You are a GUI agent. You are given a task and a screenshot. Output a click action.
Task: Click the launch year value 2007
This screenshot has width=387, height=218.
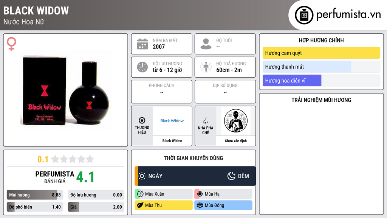[159, 47]
